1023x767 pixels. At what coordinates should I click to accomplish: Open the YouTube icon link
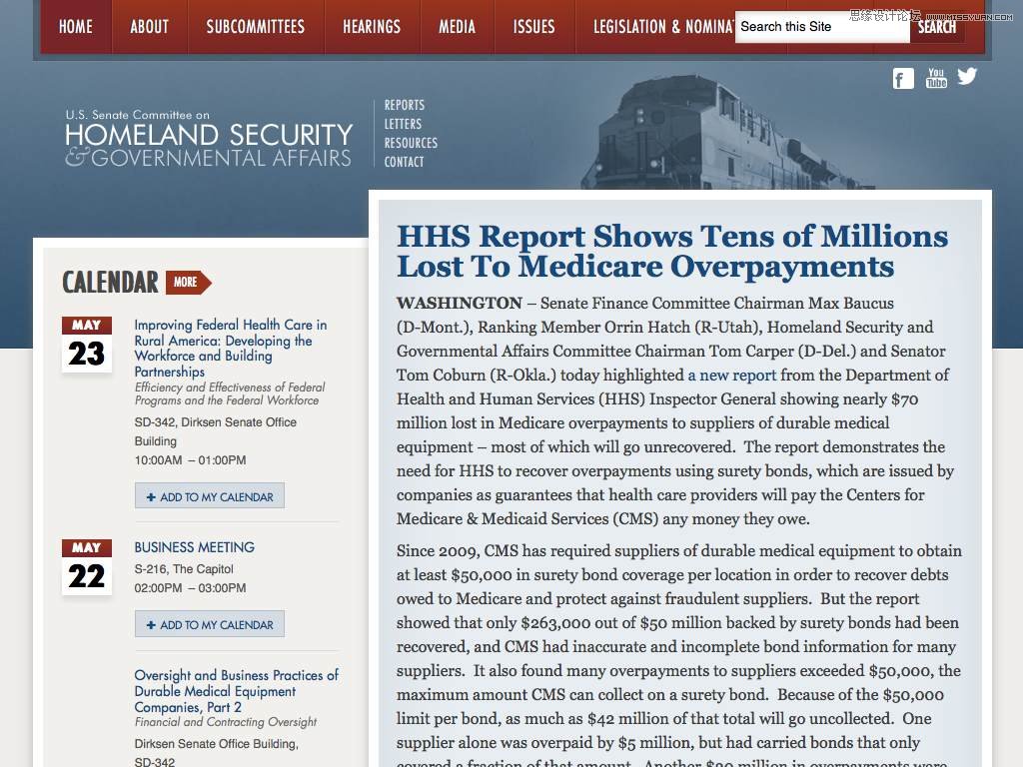pos(936,78)
